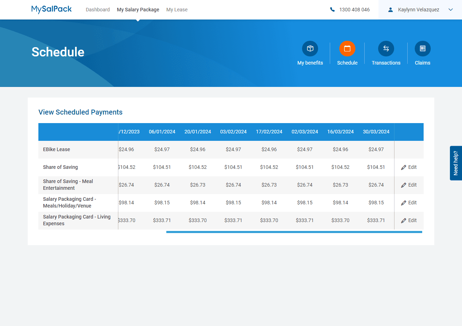Click the phone icon near 1300 408 046
This screenshot has width=462, height=326.
click(332, 10)
